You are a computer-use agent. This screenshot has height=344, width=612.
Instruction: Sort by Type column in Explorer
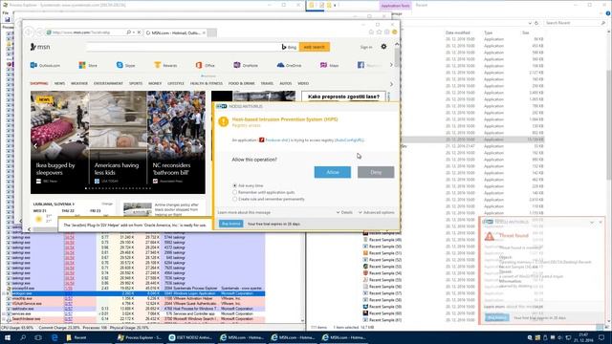489,32
